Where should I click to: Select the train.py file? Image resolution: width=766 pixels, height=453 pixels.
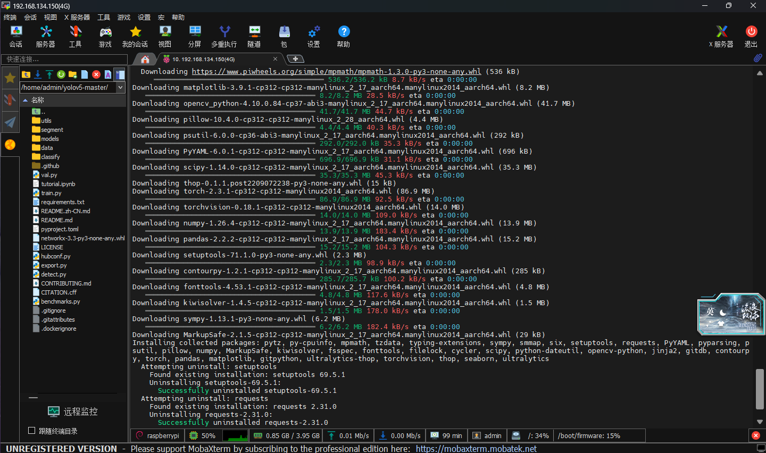click(x=51, y=193)
